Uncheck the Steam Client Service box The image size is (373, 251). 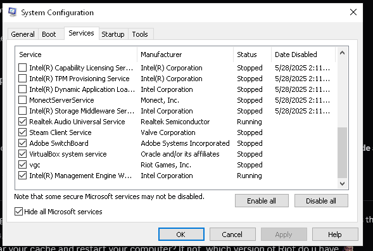(x=23, y=132)
